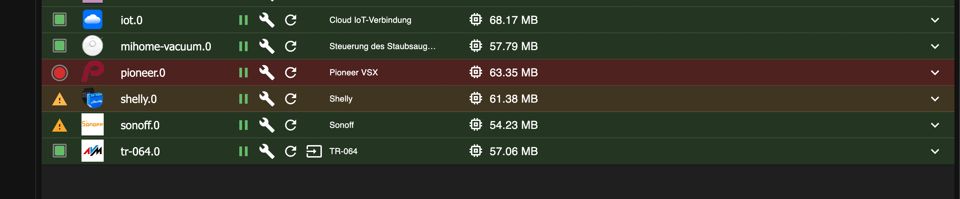
Task: Expand the iot.0 row details
Action: (934, 20)
